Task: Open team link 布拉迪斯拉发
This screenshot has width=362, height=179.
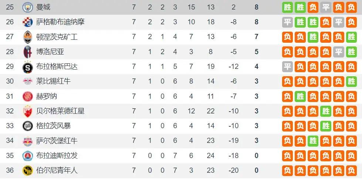Action: click(57, 155)
